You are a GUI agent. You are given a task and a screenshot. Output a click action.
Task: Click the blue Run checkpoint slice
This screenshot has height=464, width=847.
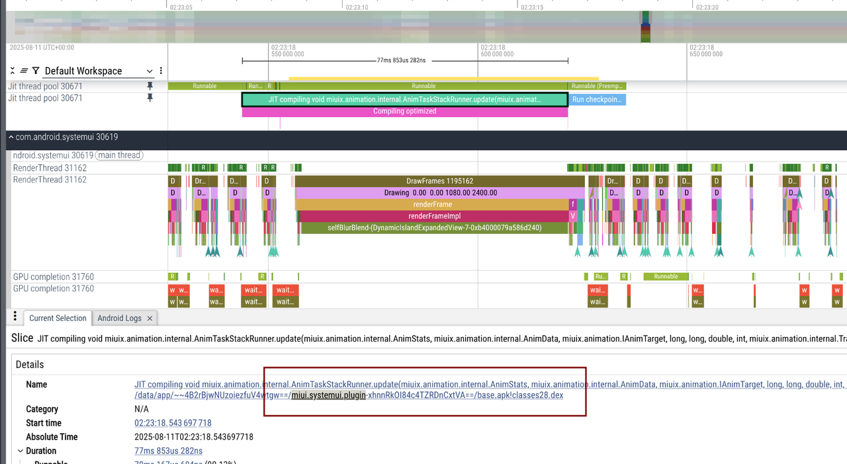[597, 100]
